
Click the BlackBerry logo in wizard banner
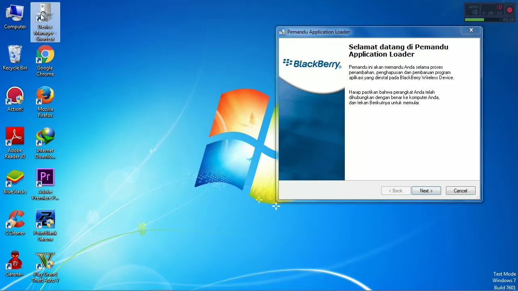pyautogui.click(x=312, y=63)
